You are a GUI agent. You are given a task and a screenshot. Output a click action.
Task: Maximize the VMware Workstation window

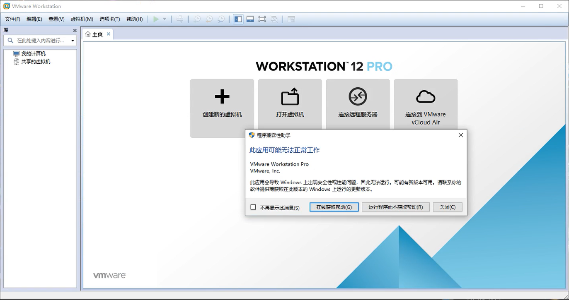point(541,6)
